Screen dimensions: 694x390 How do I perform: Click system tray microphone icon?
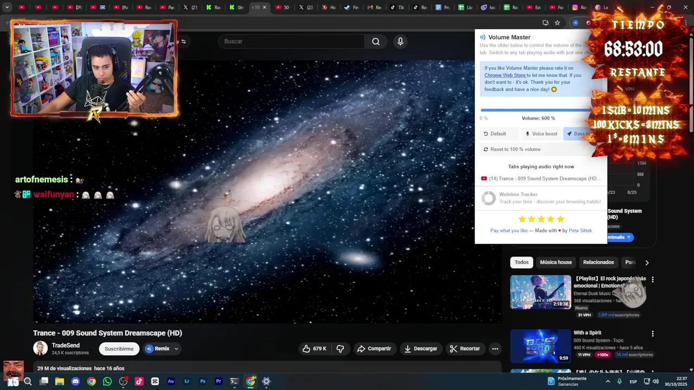click(x=620, y=381)
